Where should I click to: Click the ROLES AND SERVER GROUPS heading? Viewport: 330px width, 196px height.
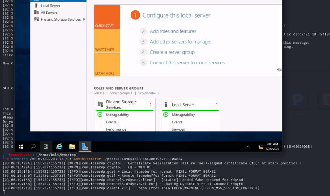point(119,88)
